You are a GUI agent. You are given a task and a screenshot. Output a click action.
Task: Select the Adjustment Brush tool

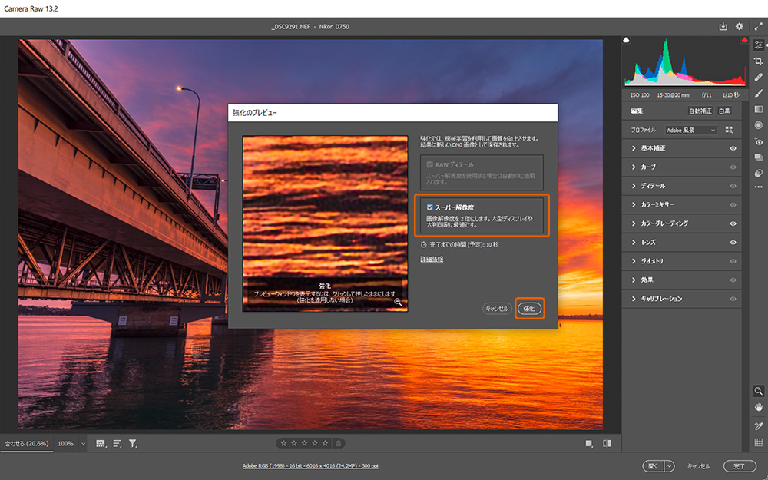click(758, 93)
